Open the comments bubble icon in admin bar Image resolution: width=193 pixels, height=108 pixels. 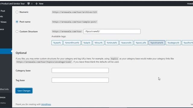click(29, 4)
